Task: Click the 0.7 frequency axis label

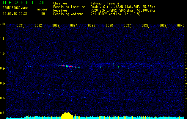Action: click(2, 98)
